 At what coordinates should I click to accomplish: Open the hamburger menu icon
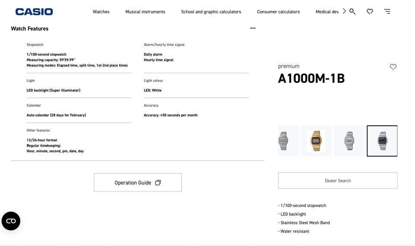pyautogui.click(x=387, y=11)
